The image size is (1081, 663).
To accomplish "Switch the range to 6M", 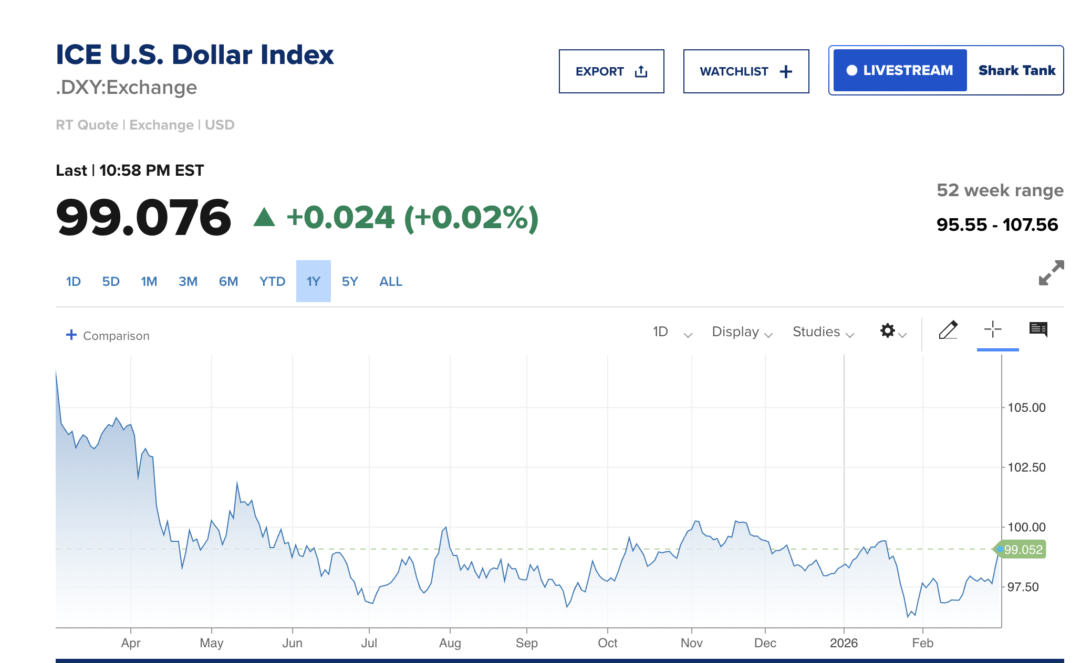I will [x=228, y=282].
